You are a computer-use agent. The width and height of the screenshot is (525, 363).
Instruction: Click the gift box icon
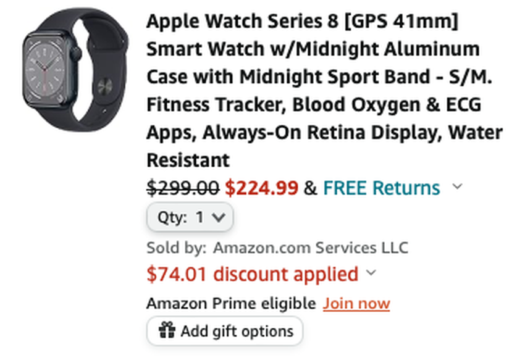[x=167, y=331]
